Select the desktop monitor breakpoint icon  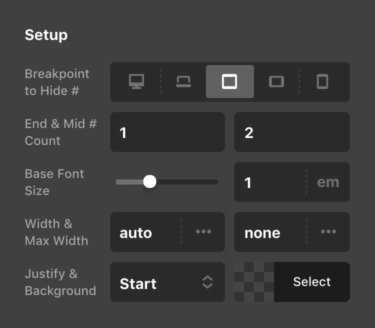[x=136, y=81]
